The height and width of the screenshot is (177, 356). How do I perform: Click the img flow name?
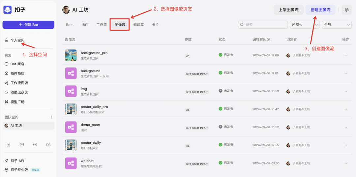[x=84, y=89]
